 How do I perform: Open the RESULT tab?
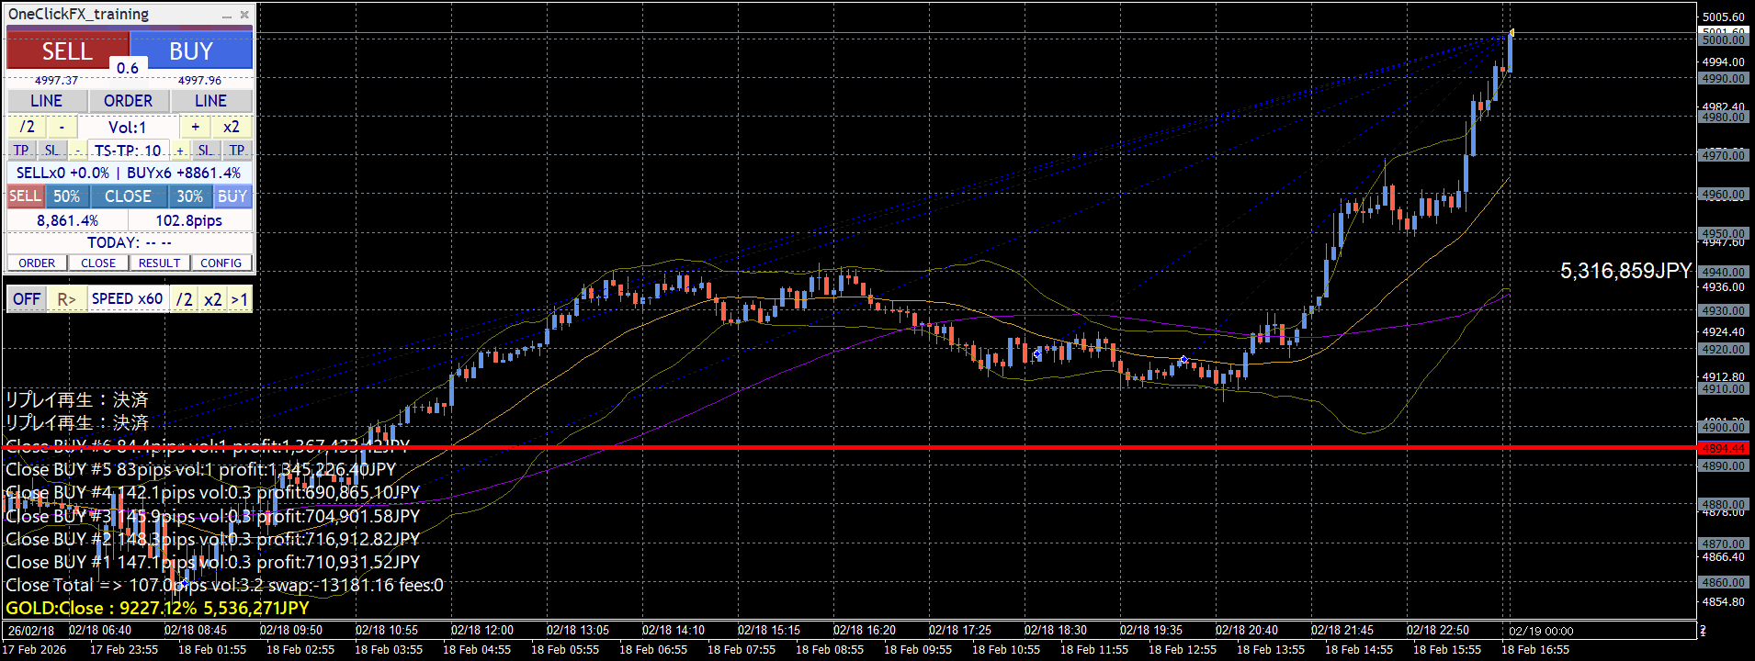(160, 263)
